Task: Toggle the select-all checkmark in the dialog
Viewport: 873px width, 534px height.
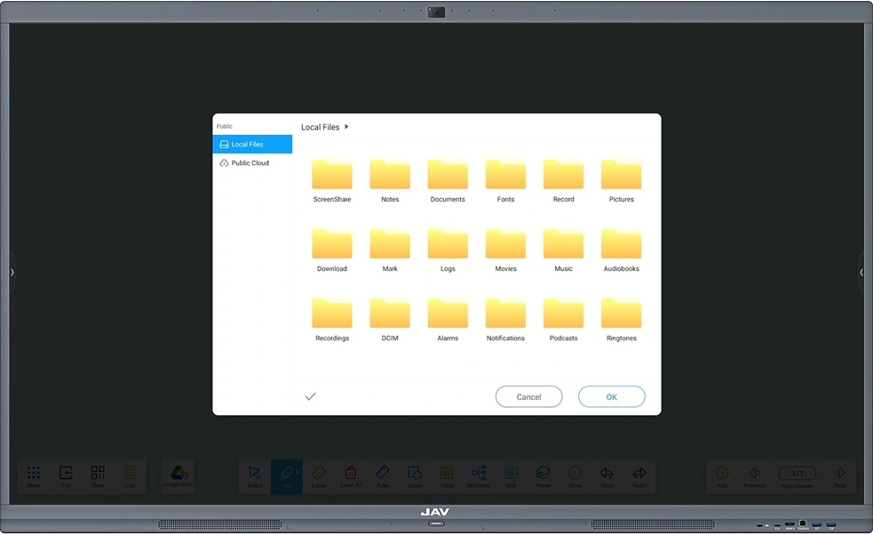Action: coord(310,396)
